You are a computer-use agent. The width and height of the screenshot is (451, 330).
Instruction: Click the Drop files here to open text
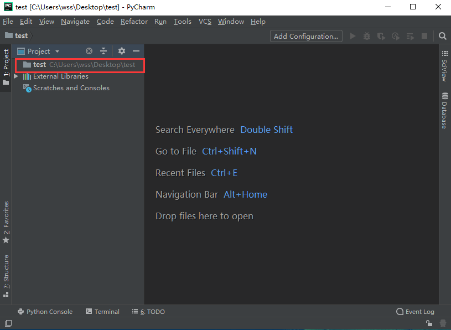[204, 216]
